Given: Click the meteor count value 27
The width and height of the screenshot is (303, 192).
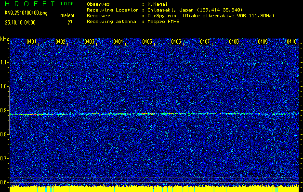Looking at the screenshot, I should (x=70, y=23).
